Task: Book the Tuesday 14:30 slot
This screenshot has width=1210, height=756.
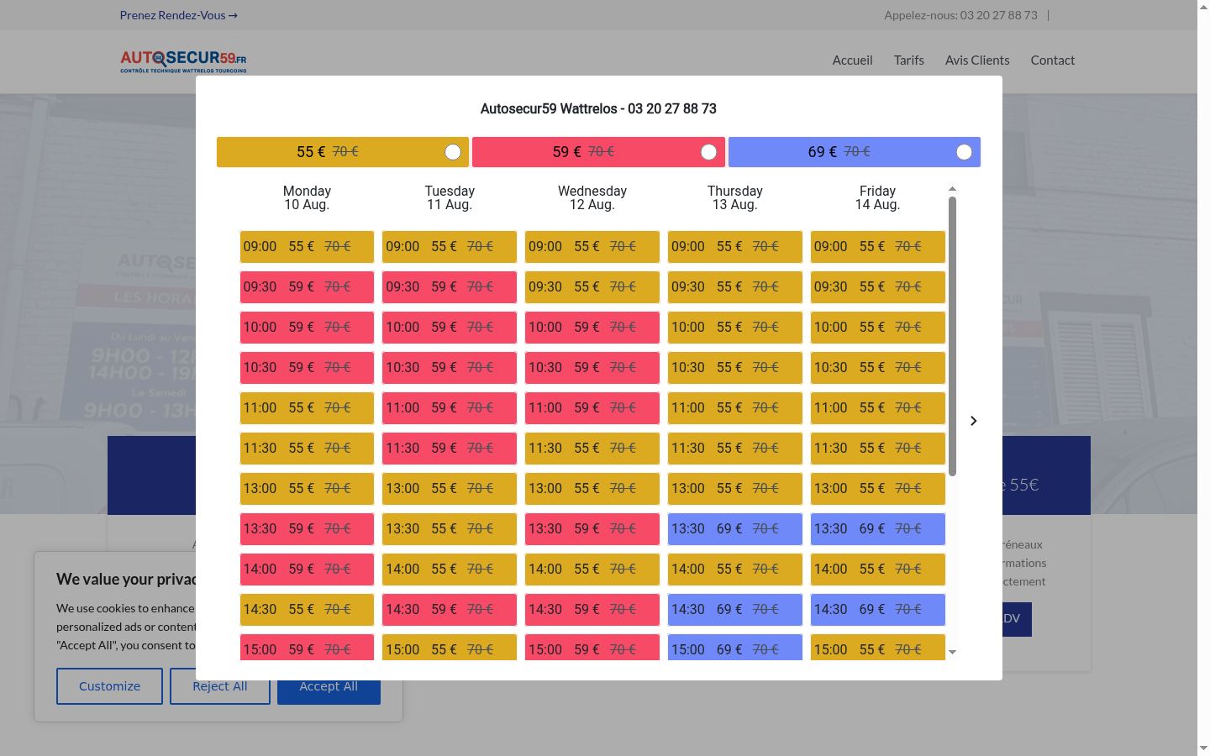Action: point(450,610)
